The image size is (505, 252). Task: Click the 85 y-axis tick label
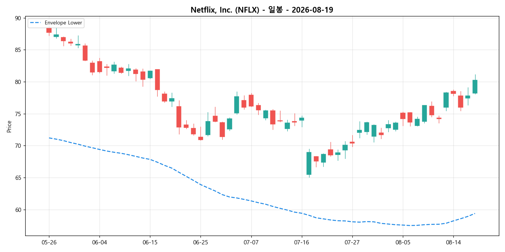tap(18, 50)
